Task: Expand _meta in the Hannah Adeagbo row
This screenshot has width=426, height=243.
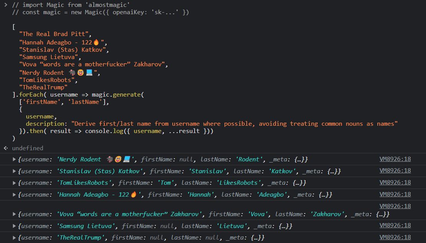Action: (x=326, y=195)
